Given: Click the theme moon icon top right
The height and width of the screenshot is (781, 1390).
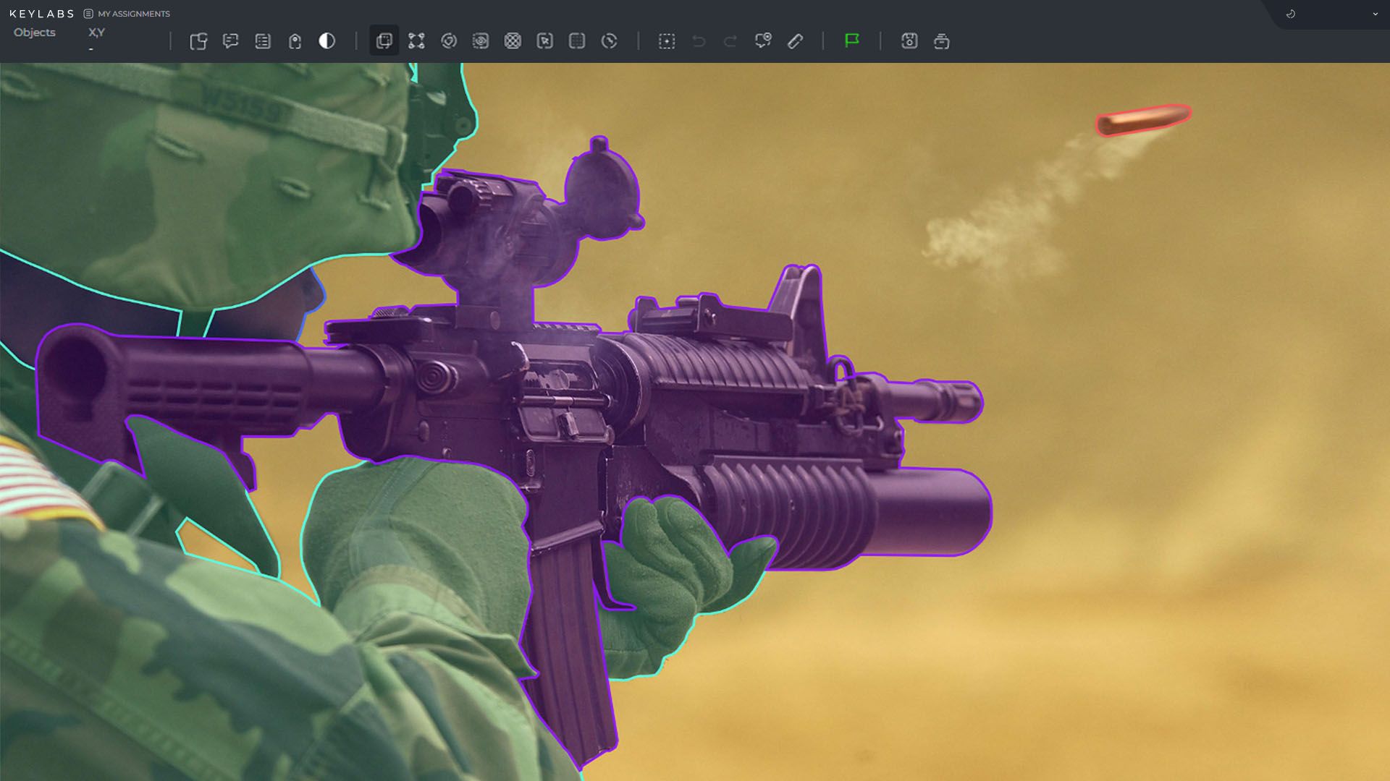Looking at the screenshot, I should (1291, 14).
